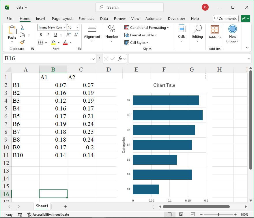Apply the yellow Fill Color swatch
Screen dimensions: 254x218
(x=53, y=42)
